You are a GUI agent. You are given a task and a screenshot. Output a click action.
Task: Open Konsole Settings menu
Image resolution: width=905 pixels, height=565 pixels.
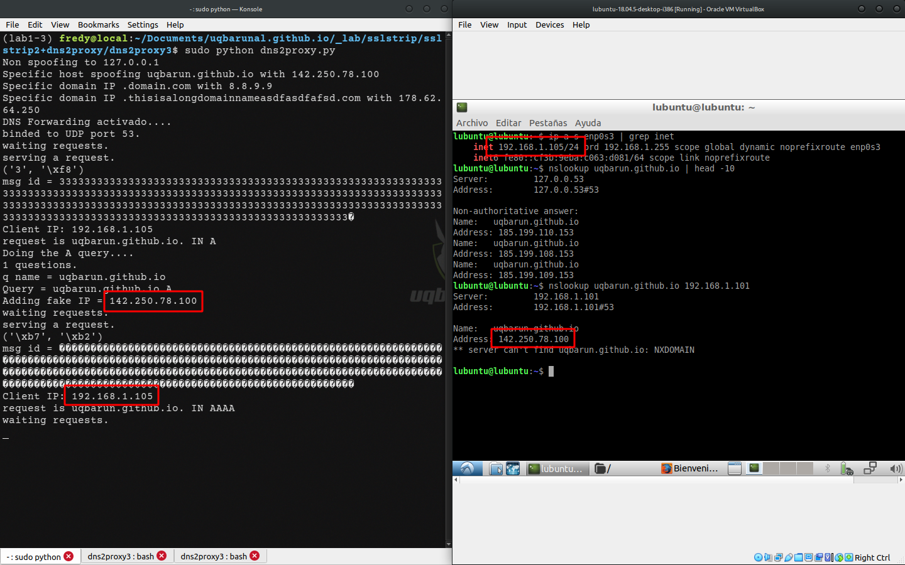tap(143, 24)
